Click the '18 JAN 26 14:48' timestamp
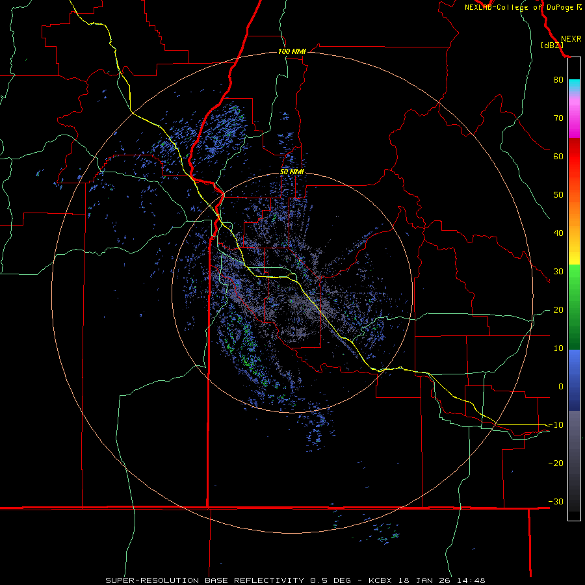The image size is (585, 585). 442,580
